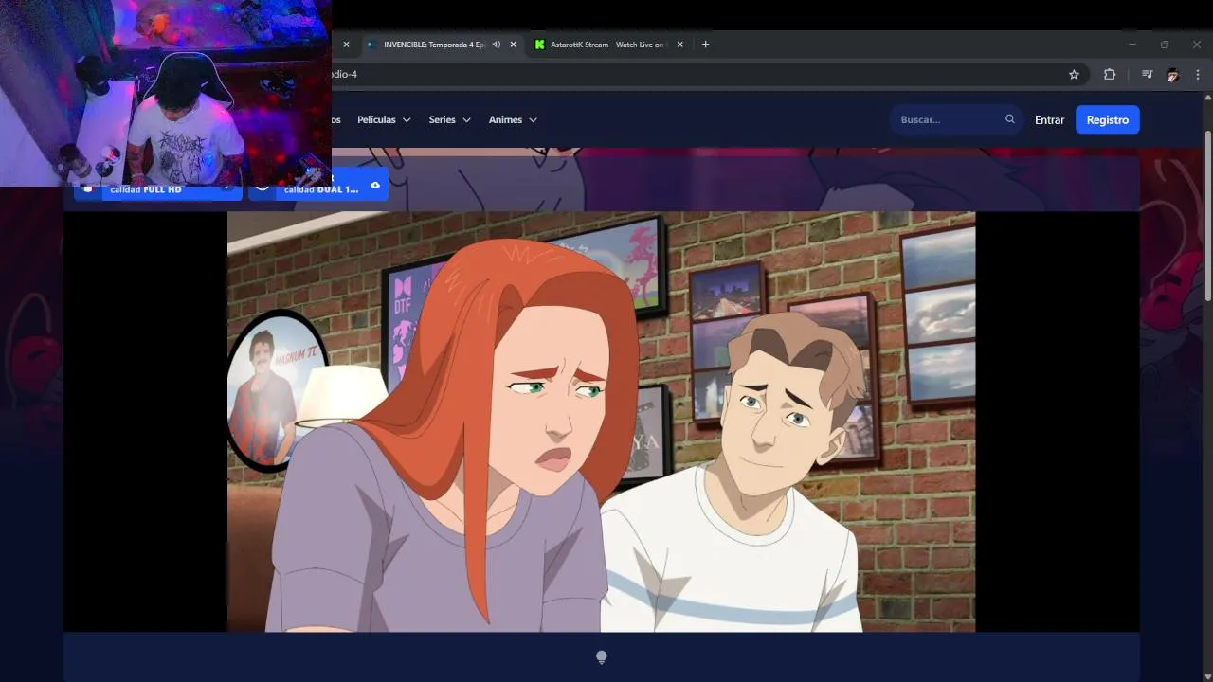Image resolution: width=1213 pixels, height=682 pixels.
Task: Click the page vertical scrollbar thumb
Action: point(1207,216)
